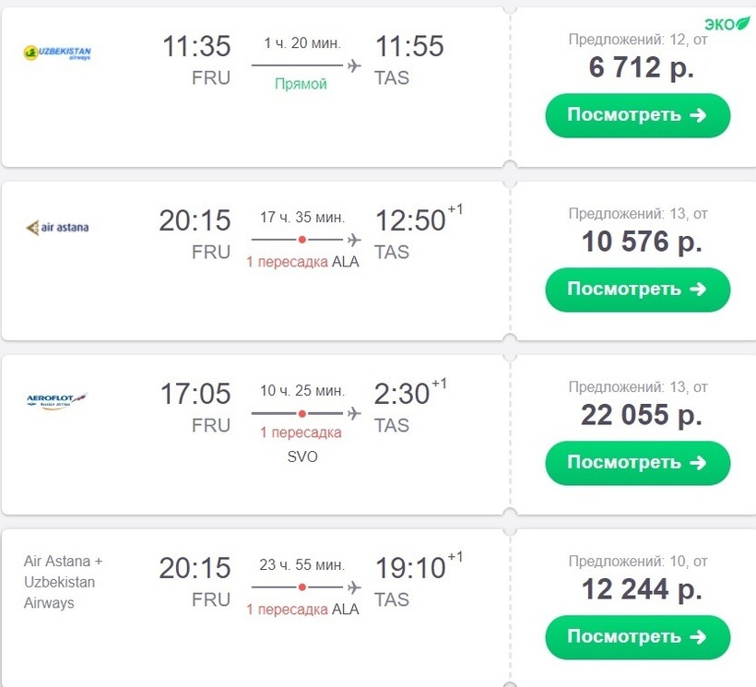The height and width of the screenshot is (687, 756).
Task: Click the Air Astana logo
Action: (x=57, y=227)
